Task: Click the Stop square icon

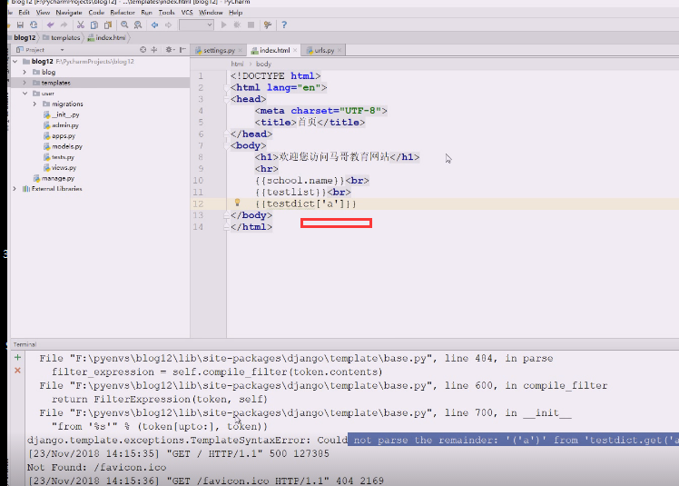Action: coord(251,25)
